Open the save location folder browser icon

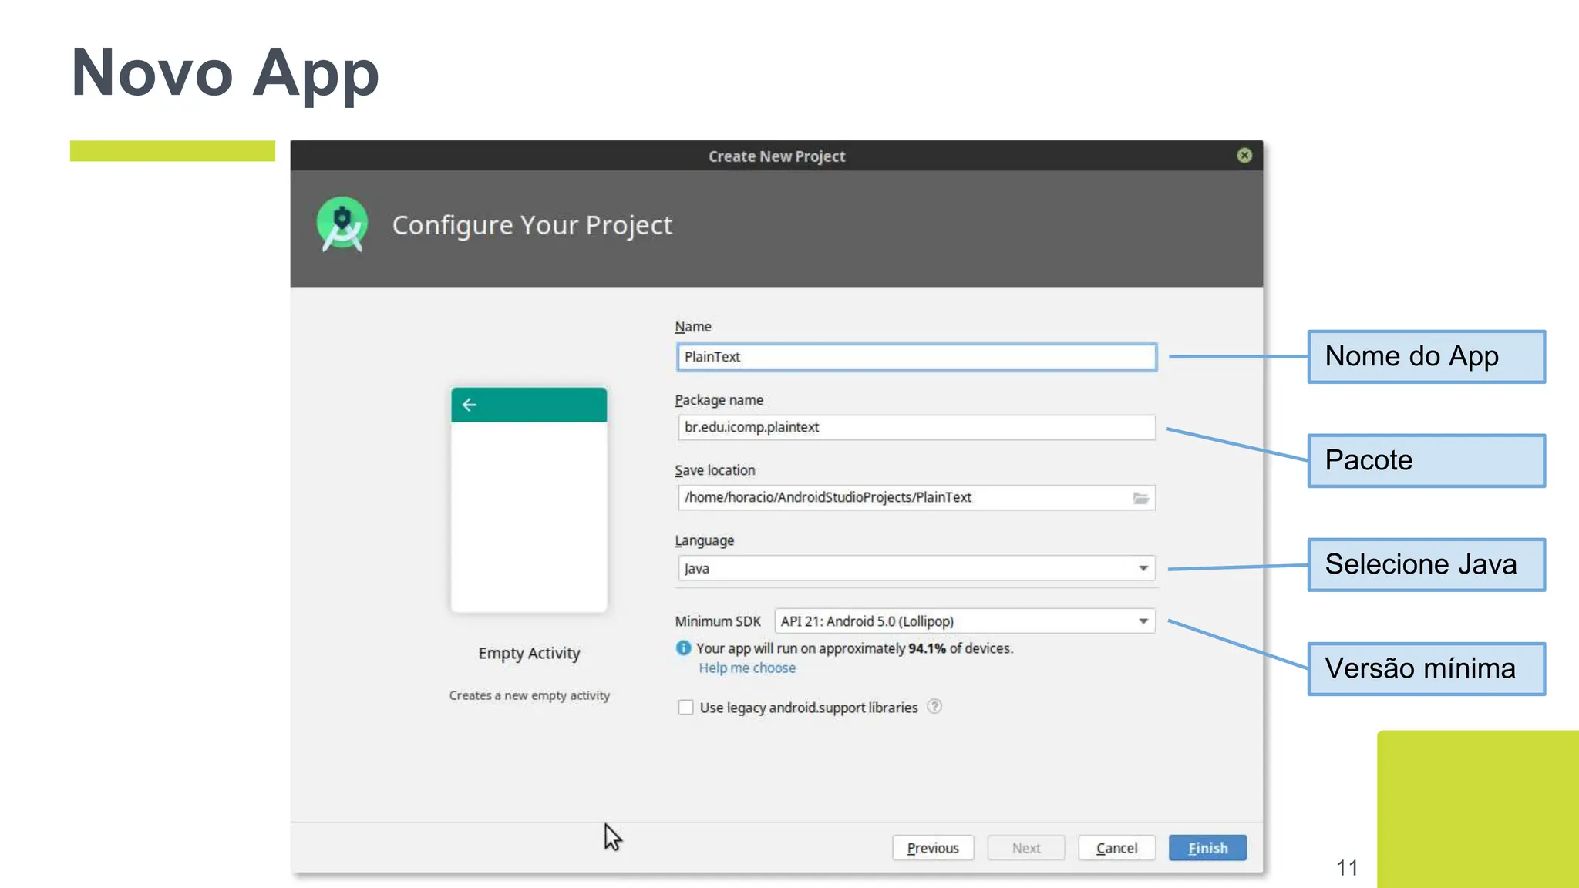click(1140, 498)
